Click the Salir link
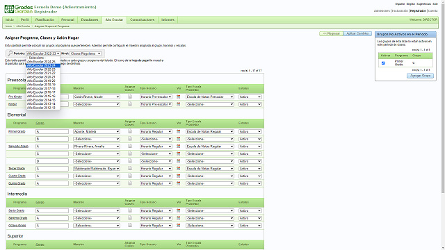This screenshot has width=445, height=250. [x=435, y=4]
